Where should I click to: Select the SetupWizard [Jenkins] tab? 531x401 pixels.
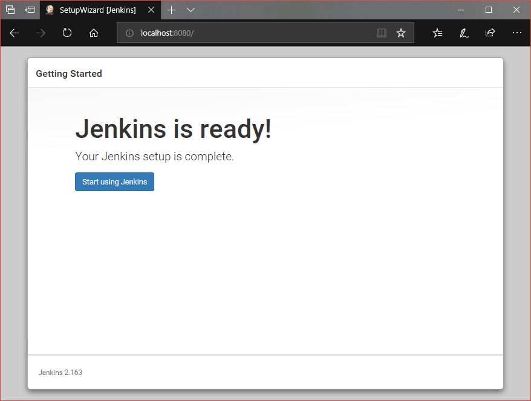pos(97,10)
